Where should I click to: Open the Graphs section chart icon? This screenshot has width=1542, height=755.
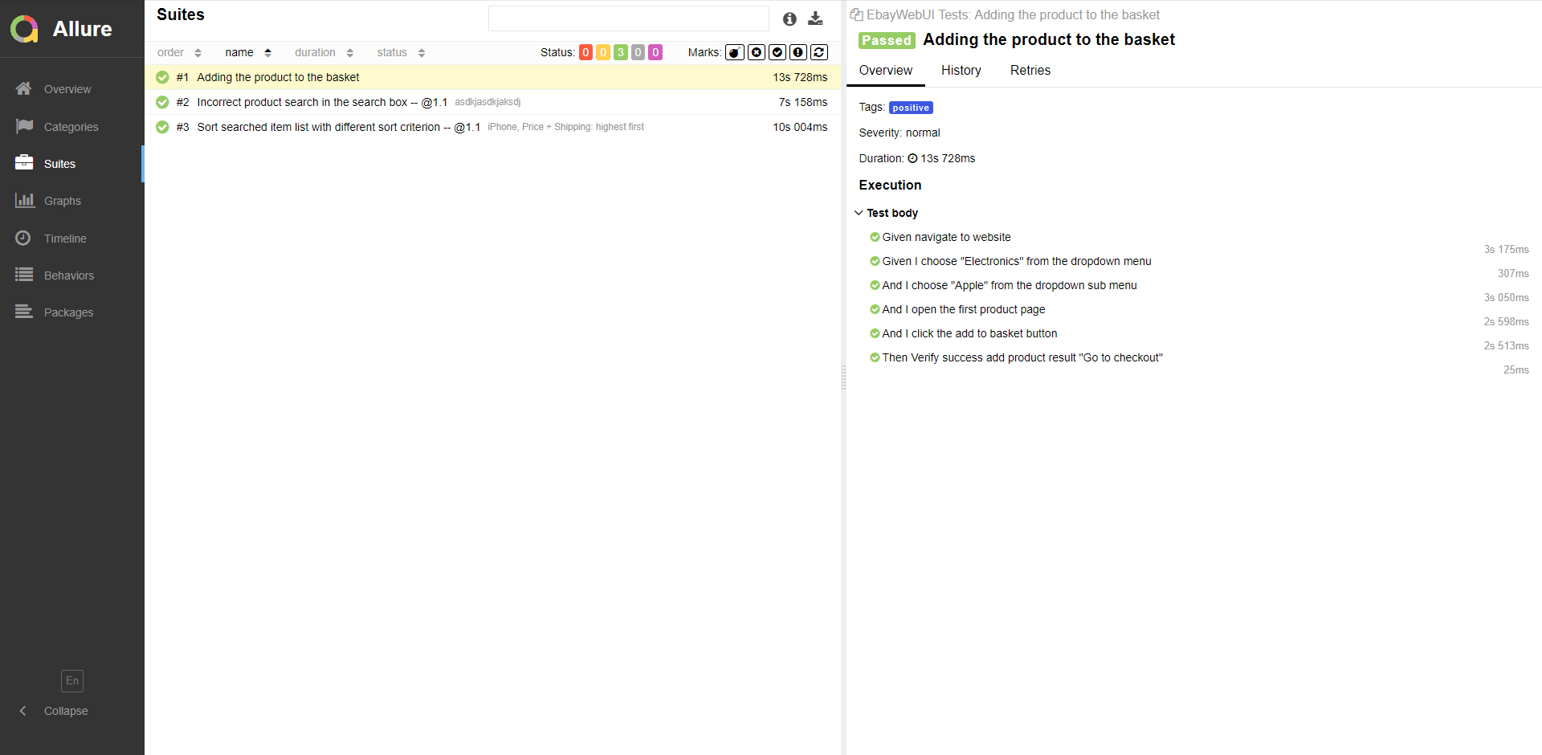tap(23, 200)
